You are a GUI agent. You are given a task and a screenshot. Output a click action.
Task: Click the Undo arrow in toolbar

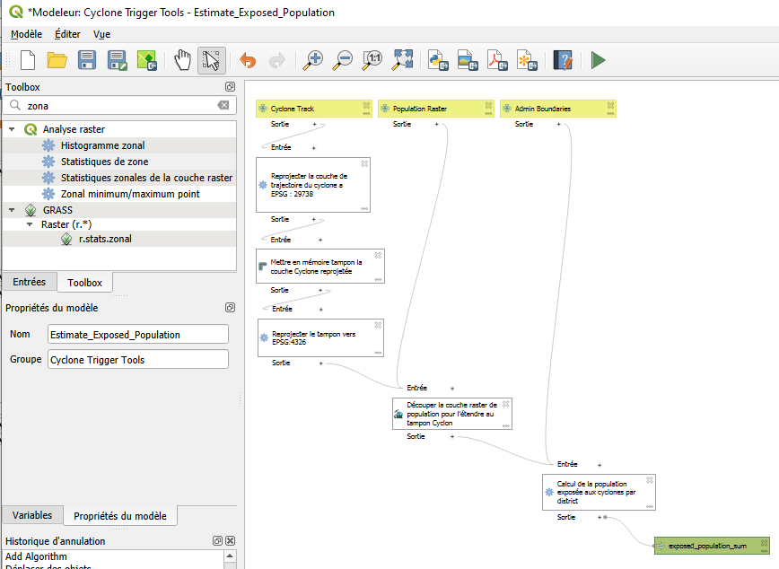248,60
